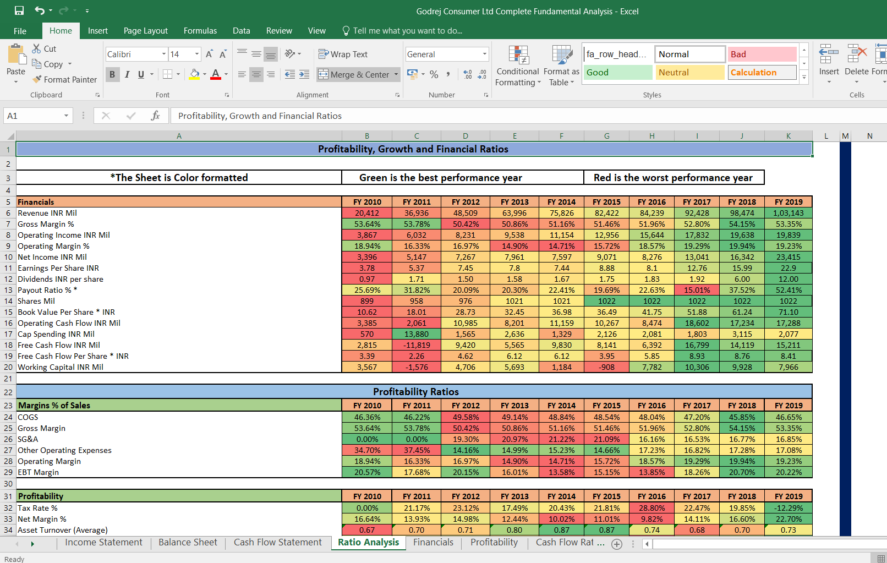887x563 pixels.
Task: Apply Comma Style number format
Action: point(448,74)
